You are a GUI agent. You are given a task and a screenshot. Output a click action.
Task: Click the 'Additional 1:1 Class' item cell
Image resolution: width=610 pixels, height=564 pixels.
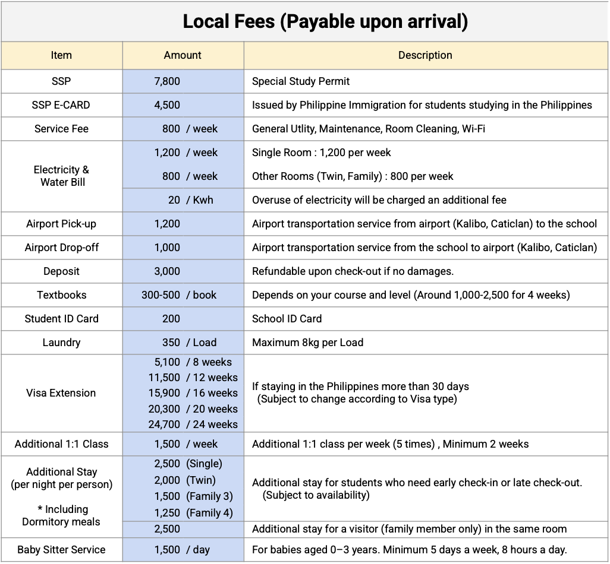point(61,444)
